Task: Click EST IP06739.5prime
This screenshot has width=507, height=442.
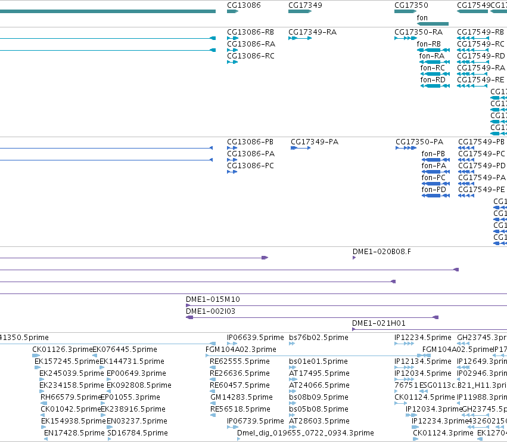Action: click(x=256, y=422)
